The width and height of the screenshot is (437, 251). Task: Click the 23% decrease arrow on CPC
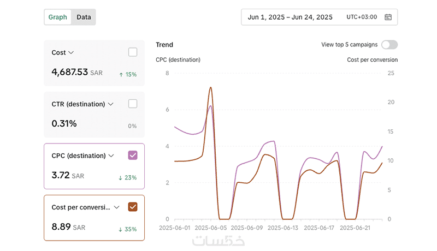point(128,177)
